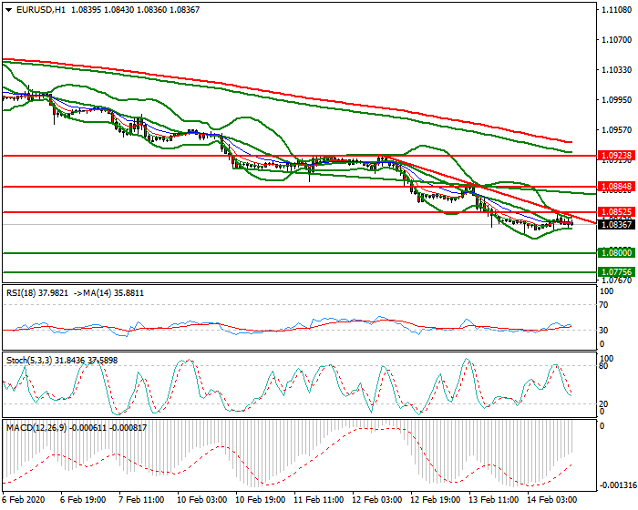The image size is (638, 510).
Task: Select the 1.09238 red resistance price label
Action: (616, 156)
